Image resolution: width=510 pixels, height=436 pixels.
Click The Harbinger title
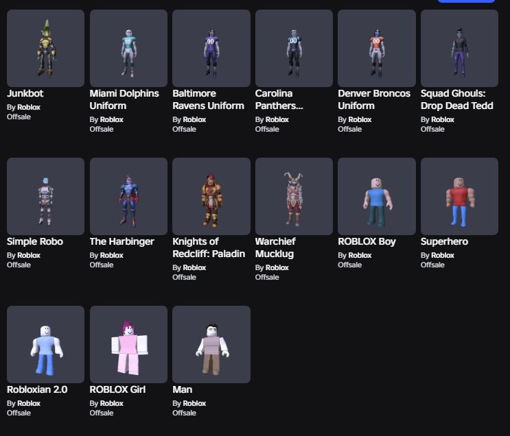pos(122,241)
